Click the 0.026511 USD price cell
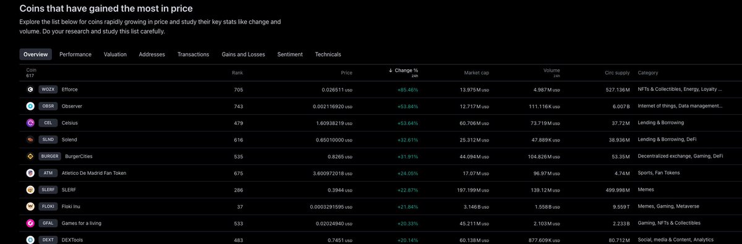 coord(337,90)
